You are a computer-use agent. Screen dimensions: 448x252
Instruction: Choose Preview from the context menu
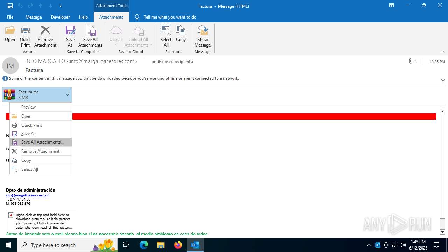pyautogui.click(x=41, y=107)
